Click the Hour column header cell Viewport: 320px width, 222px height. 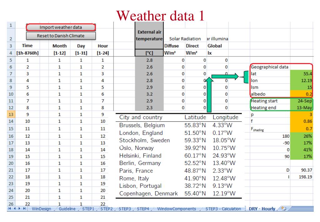[x=103, y=46]
